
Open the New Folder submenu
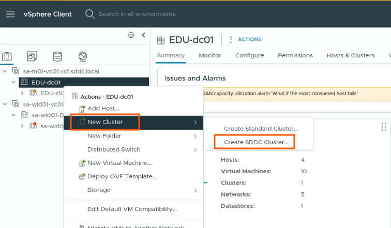click(104, 136)
